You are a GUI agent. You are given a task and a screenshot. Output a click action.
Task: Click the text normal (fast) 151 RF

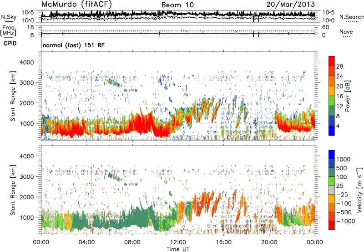point(74,45)
